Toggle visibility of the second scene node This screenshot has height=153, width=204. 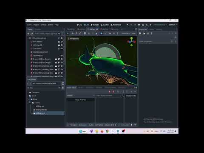[62, 42]
